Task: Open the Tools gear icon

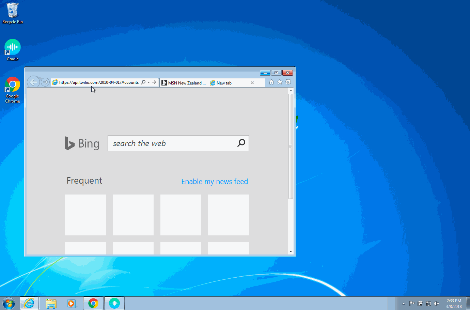Action: pos(288,82)
